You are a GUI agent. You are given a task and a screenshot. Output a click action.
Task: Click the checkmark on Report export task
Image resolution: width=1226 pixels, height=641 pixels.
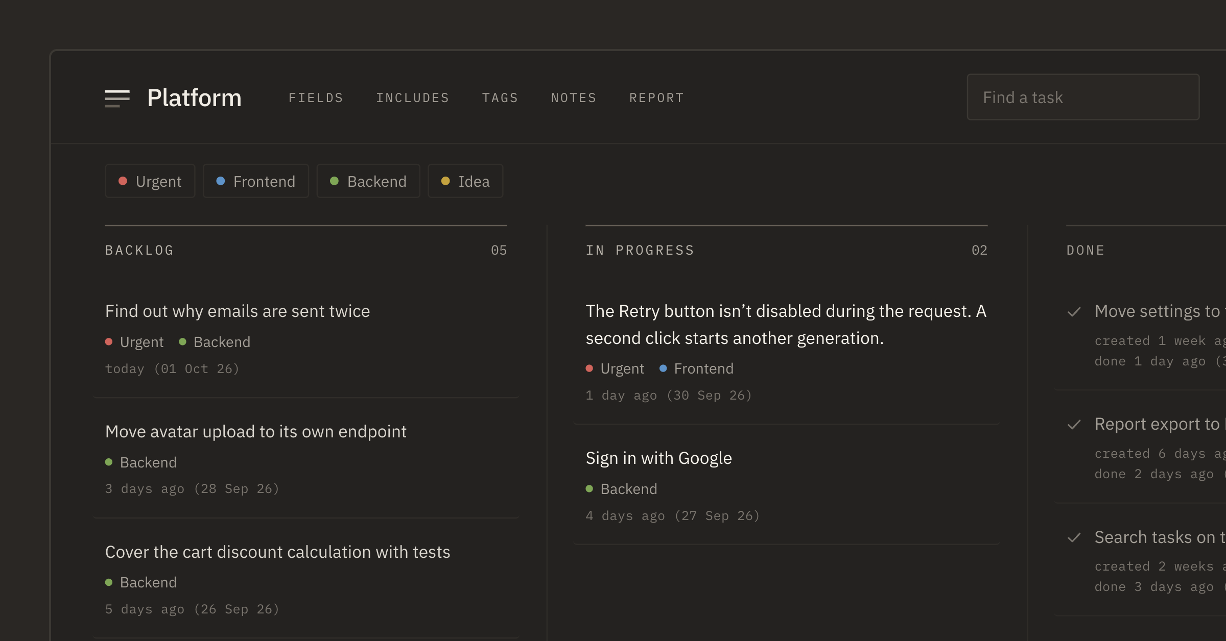click(x=1074, y=425)
